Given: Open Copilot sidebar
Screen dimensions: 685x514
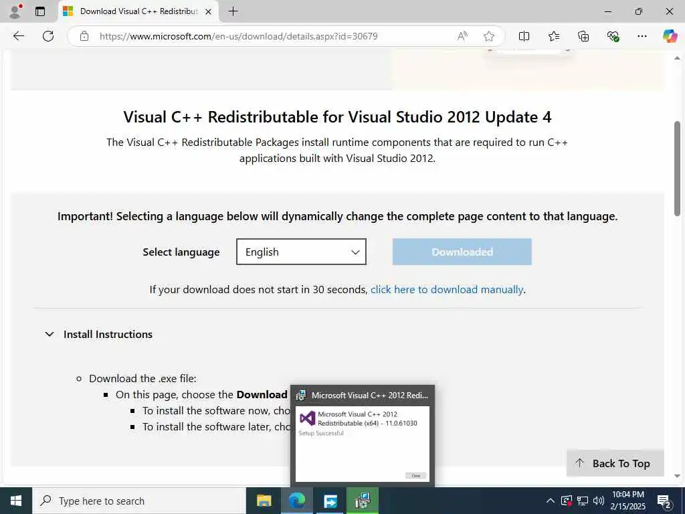Looking at the screenshot, I should coord(670,36).
